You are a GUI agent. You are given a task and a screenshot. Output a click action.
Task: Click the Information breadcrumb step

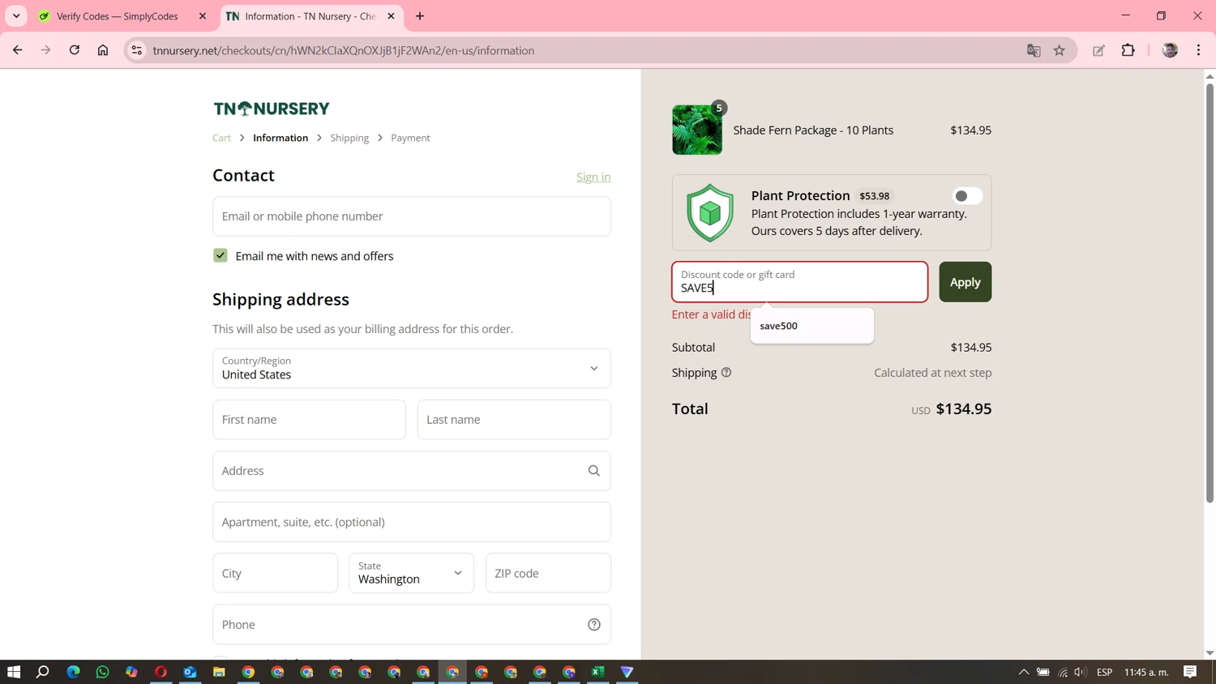(280, 138)
